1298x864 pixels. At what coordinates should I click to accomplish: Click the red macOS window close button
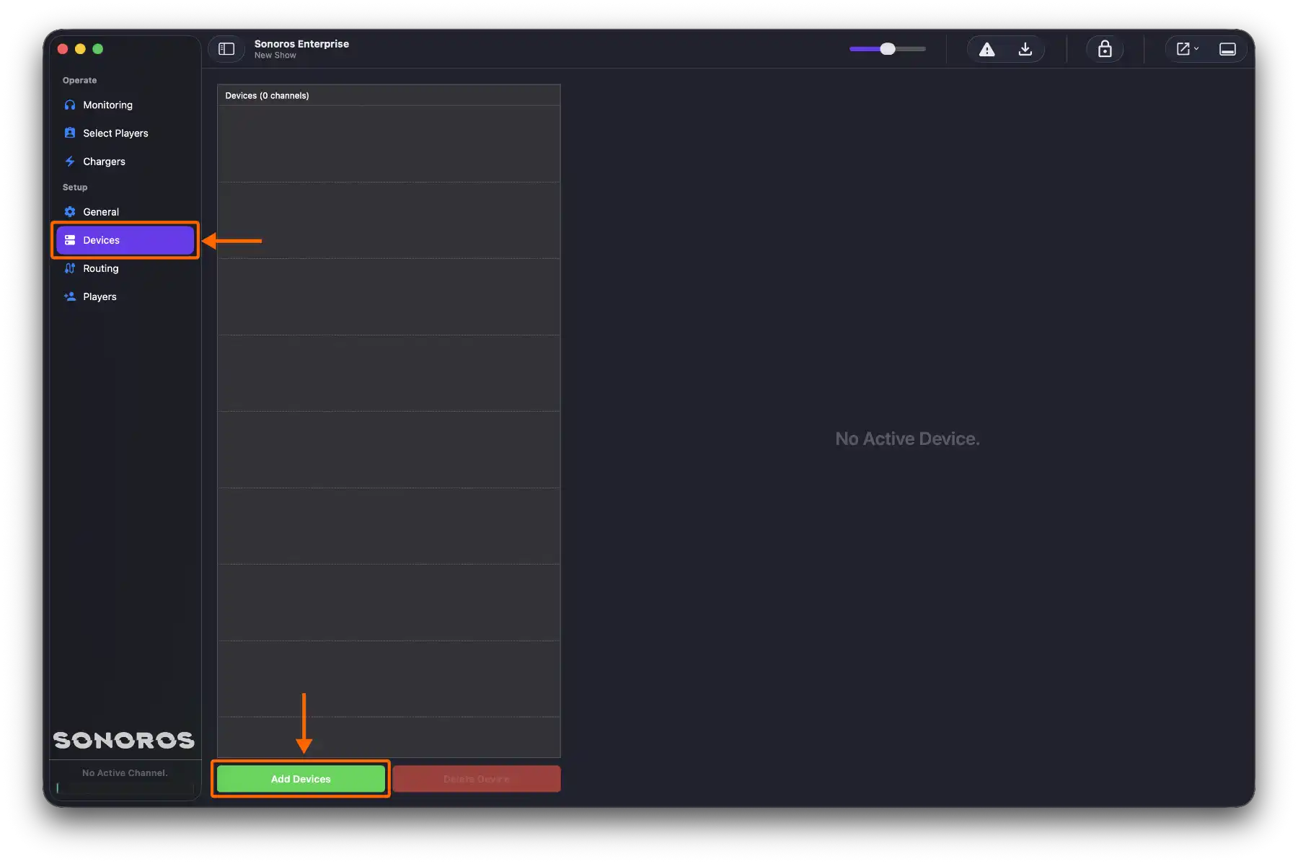[x=63, y=49]
